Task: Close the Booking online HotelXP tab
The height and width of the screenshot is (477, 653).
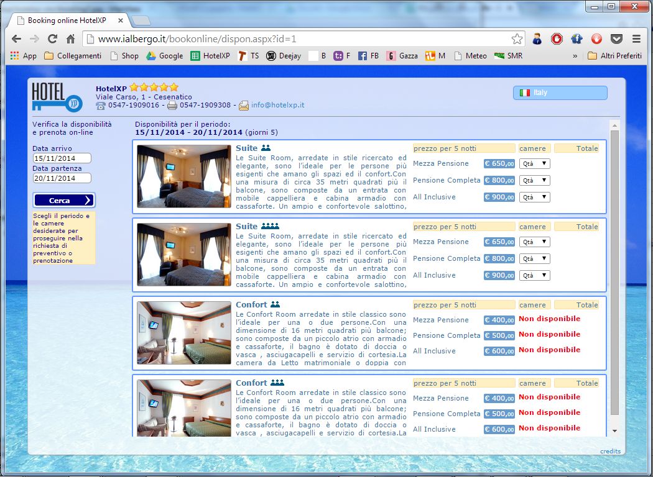Action: point(121,20)
